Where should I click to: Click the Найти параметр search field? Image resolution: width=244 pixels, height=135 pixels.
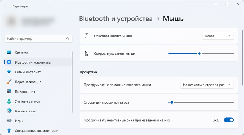35,39
